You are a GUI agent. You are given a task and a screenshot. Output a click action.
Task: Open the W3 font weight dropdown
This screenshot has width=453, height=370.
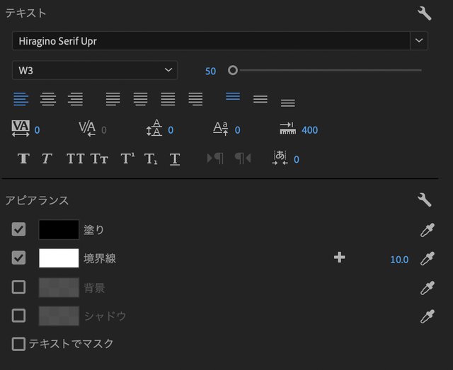coord(95,70)
